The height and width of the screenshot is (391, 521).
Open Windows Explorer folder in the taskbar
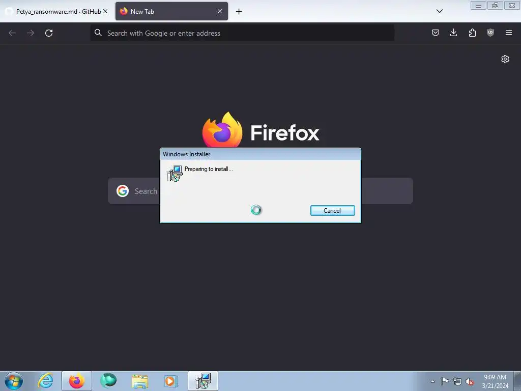coord(140,381)
